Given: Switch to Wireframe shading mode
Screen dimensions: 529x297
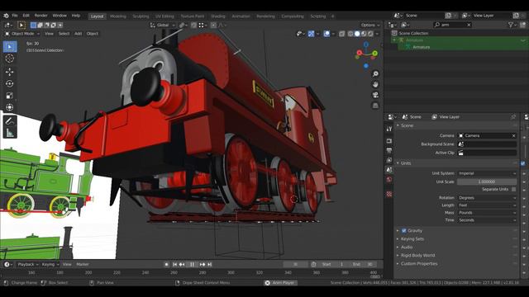Looking at the screenshot, I should (x=350, y=34).
